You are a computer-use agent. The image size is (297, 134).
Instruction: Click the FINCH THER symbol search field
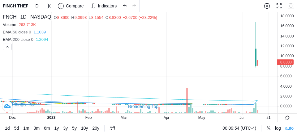15,6
